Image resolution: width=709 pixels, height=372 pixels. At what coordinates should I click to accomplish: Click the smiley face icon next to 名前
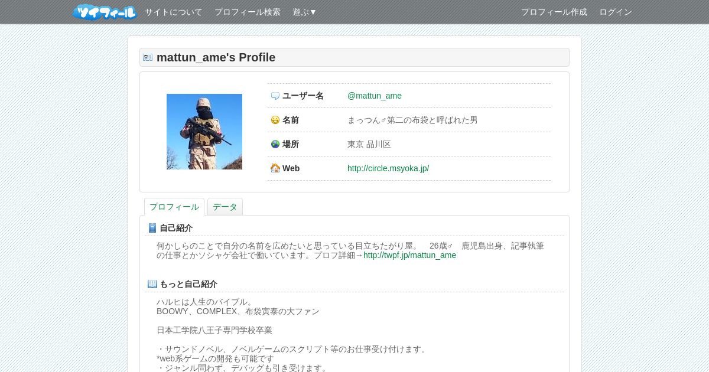(x=275, y=120)
